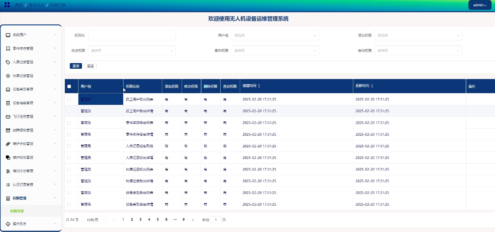Image resolution: width=495 pixels, height=232 pixels.
Task: Click the 设备类型管理 inbox icon
Action: [x=8, y=89]
